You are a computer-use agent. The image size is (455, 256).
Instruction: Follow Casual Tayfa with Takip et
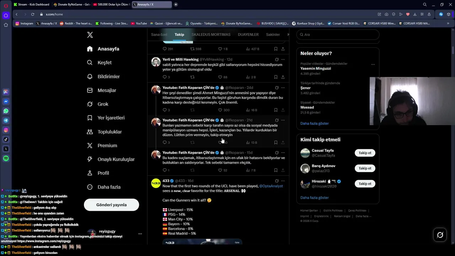[365, 153]
